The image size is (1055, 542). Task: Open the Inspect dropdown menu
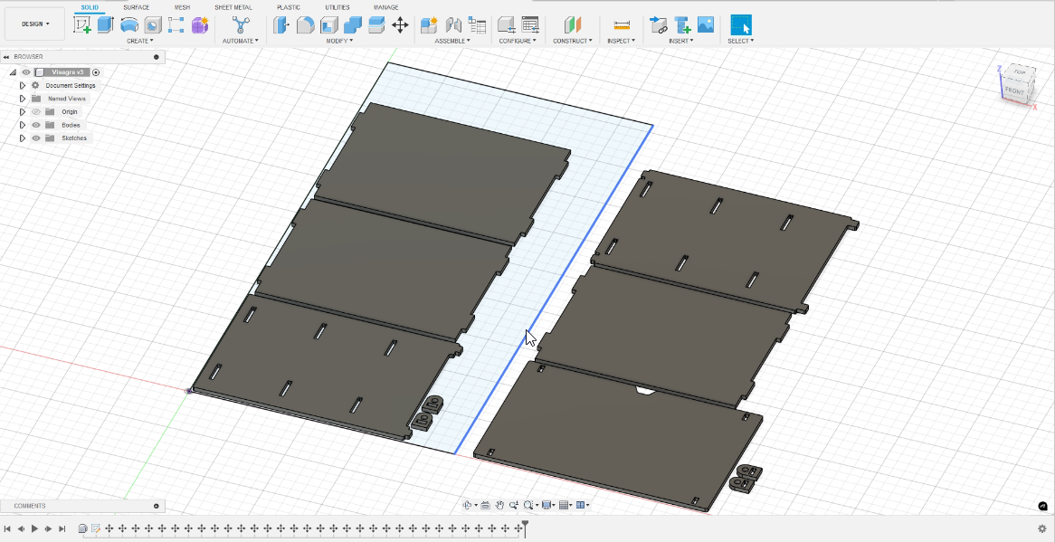(x=621, y=41)
